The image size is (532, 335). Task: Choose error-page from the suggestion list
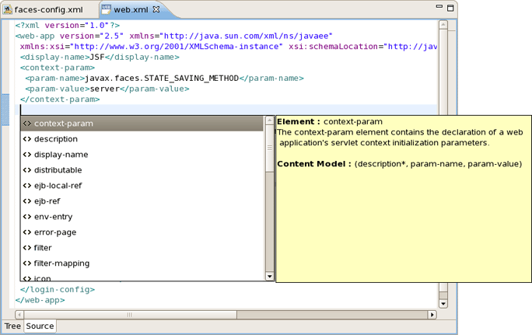pyautogui.click(x=55, y=232)
